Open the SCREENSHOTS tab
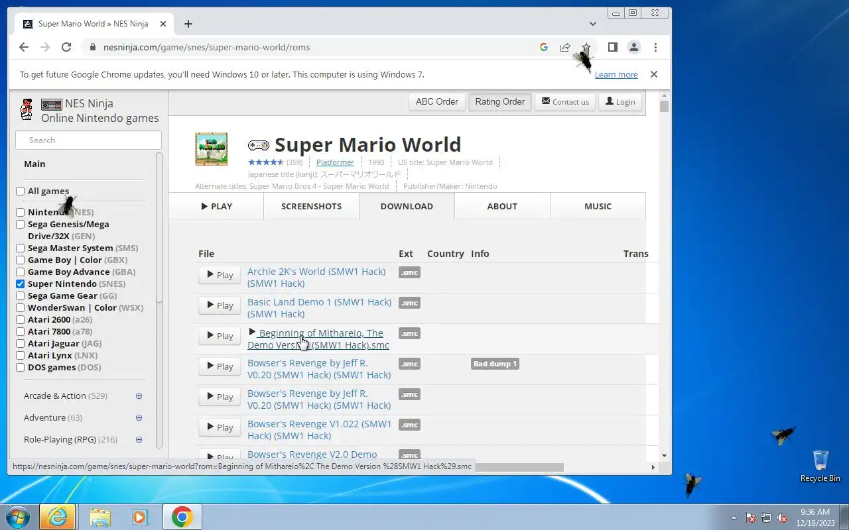The width and height of the screenshot is (849, 530). (311, 206)
